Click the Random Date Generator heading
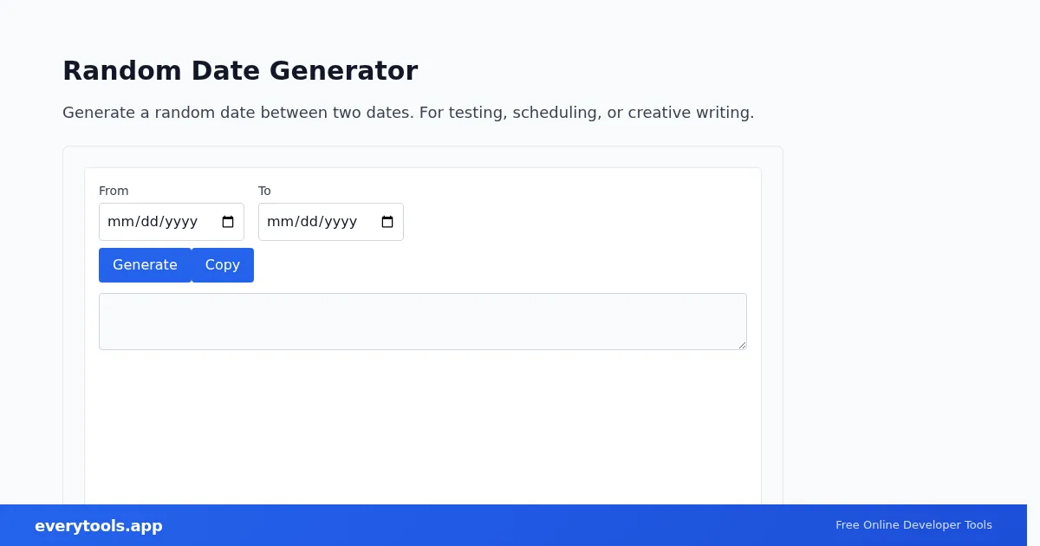1040x546 pixels. pyautogui.click(x=240, y=71)
